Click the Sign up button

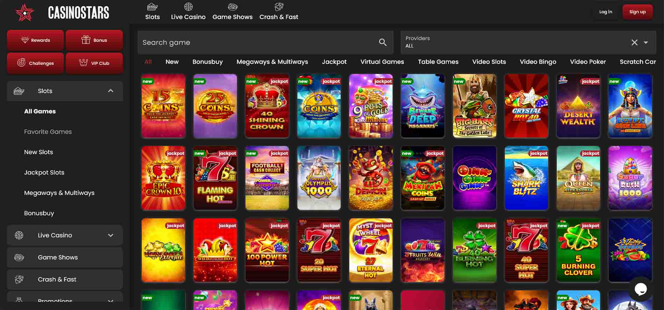point(637,12)
